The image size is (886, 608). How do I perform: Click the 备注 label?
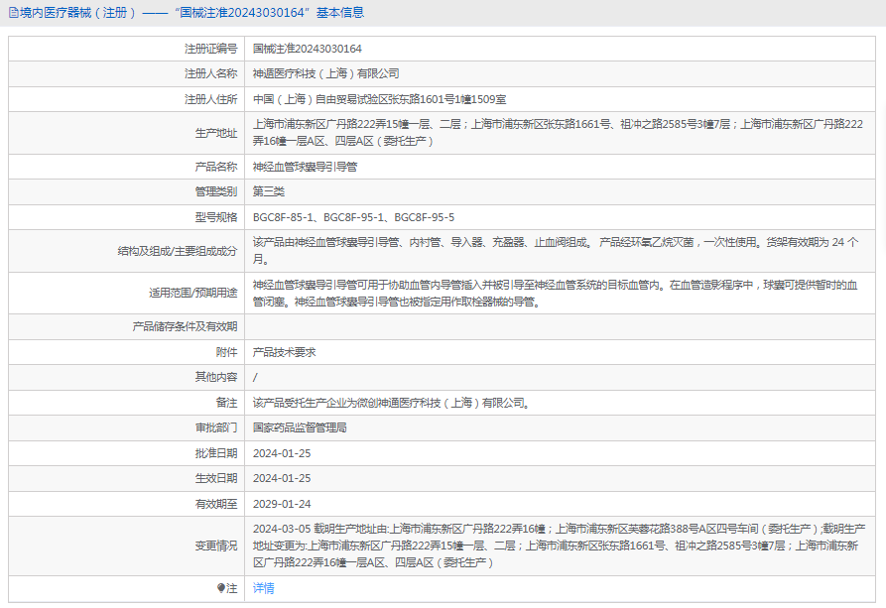tap(226, 403)
